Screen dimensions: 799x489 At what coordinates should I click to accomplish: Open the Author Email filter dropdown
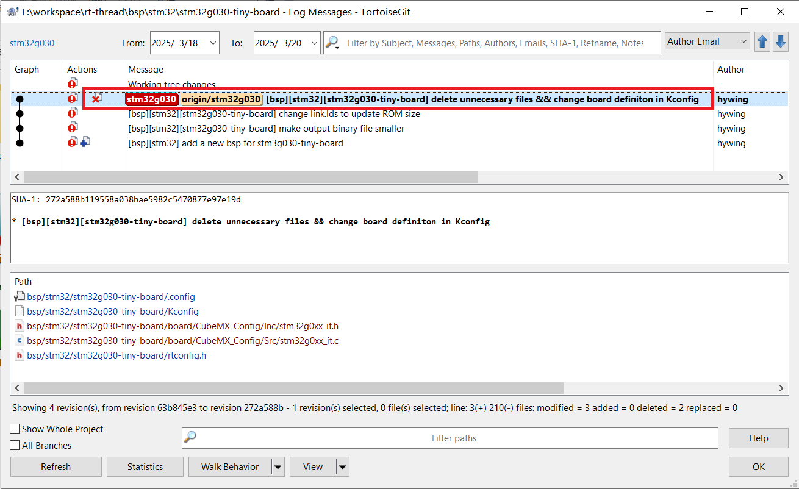pos(708,41)
